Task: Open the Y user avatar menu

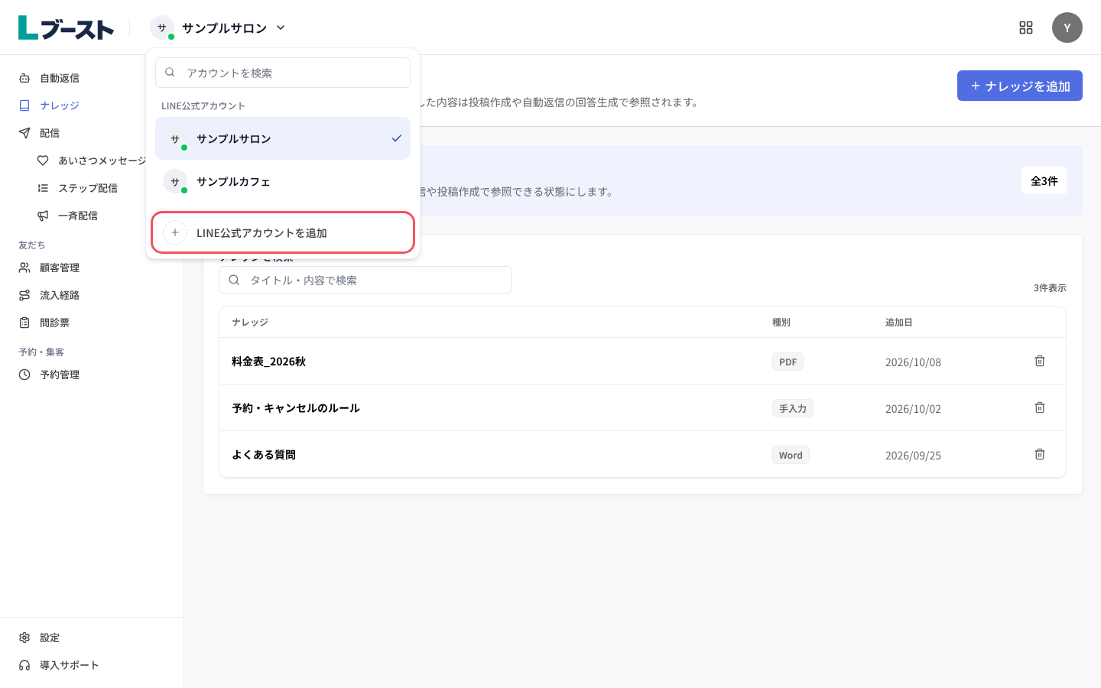Action: coord(1067,28)
